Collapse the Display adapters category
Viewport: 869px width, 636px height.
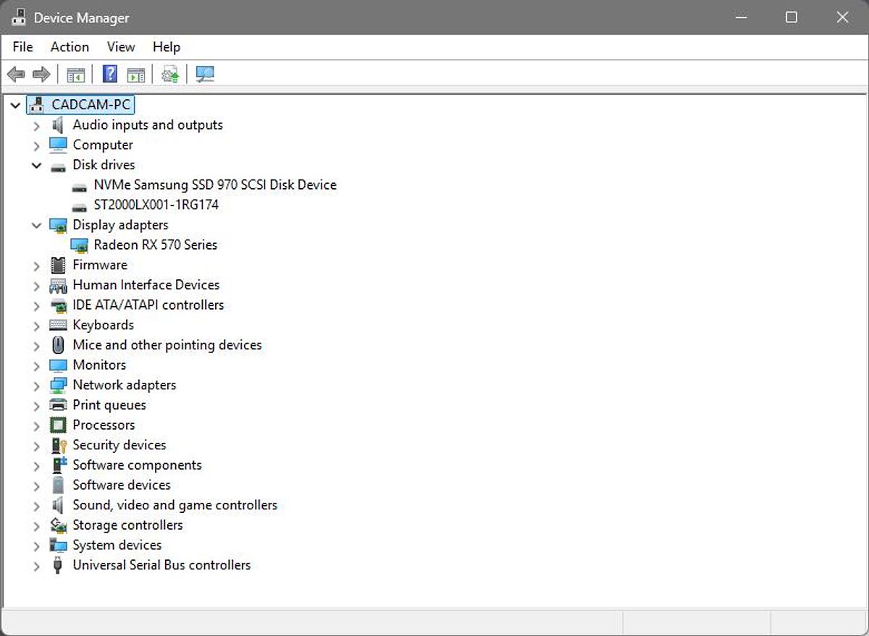[36, 225]
